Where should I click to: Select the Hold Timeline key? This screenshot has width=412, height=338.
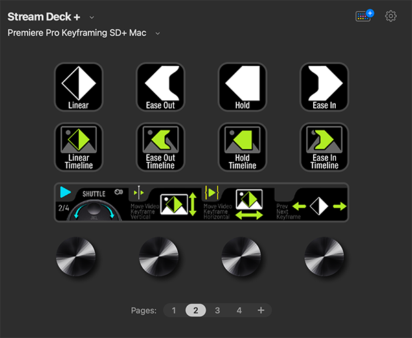(242, 147)
